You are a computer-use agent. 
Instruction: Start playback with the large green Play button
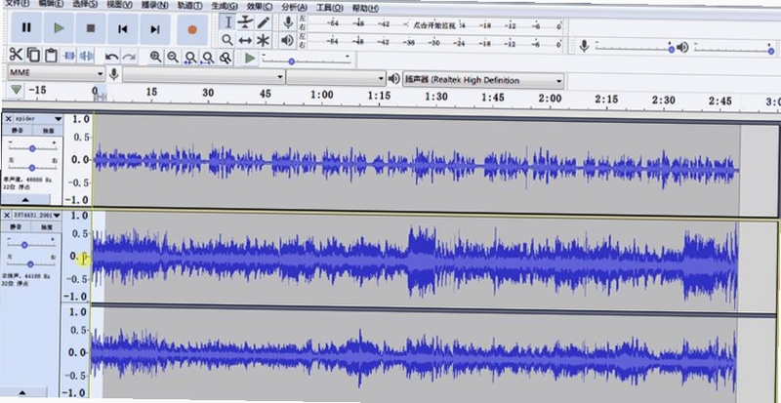pos(59,28)
